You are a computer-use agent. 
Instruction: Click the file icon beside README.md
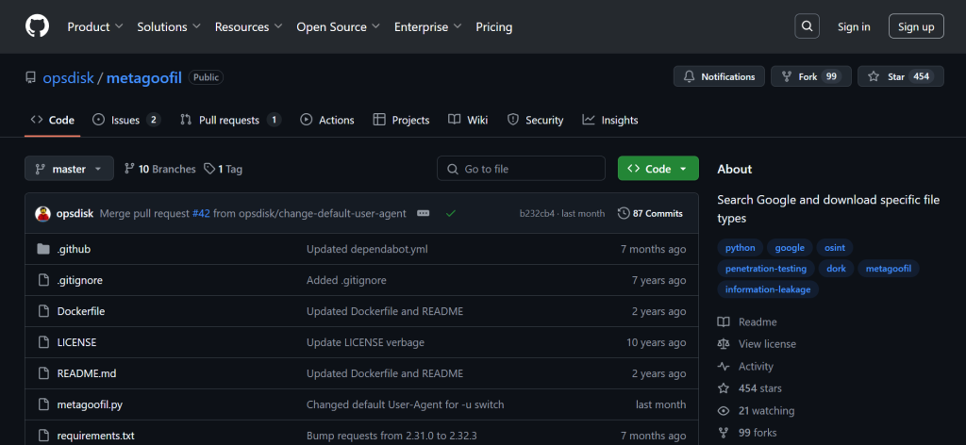(x=43, y=373)
